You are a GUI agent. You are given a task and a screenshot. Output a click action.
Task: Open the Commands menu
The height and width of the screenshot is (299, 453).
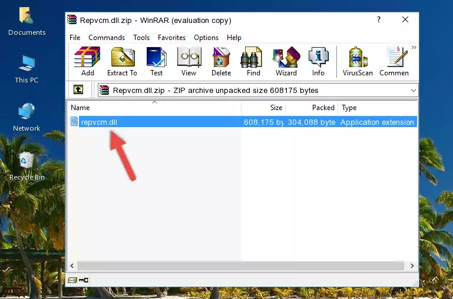click(x=107, y=38)
